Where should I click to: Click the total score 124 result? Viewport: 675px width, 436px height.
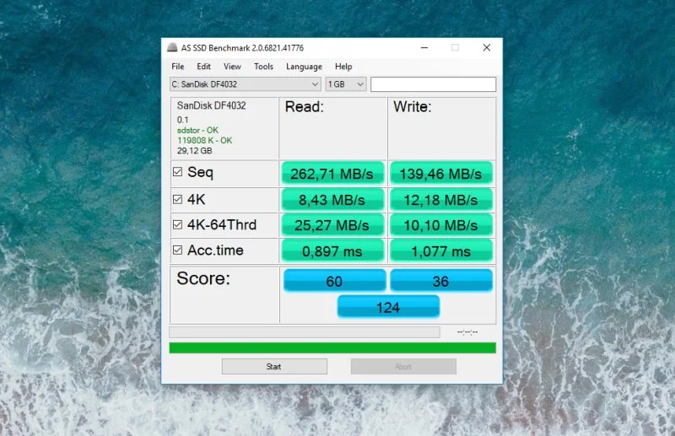(388, 307)
